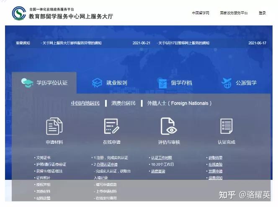The width and height of the screenshot is (278, 207).
Task: Click the 填写申请信息 step text
Action: [x=106, y=185]
